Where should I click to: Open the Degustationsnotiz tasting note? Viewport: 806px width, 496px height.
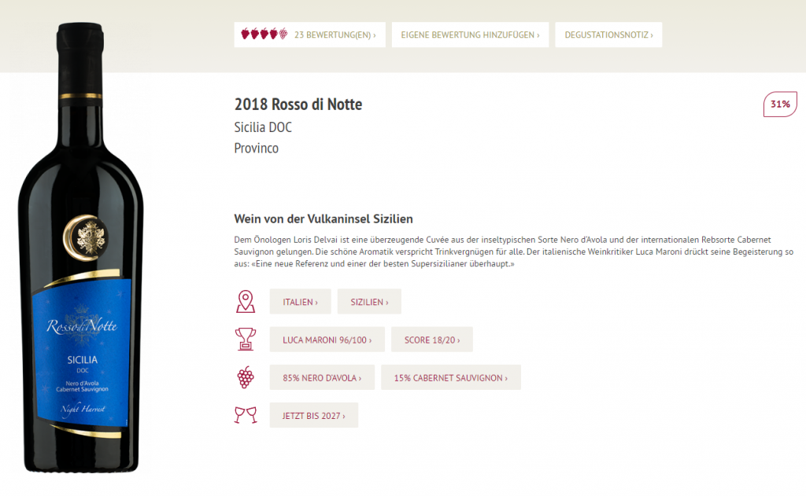(608, 35)
